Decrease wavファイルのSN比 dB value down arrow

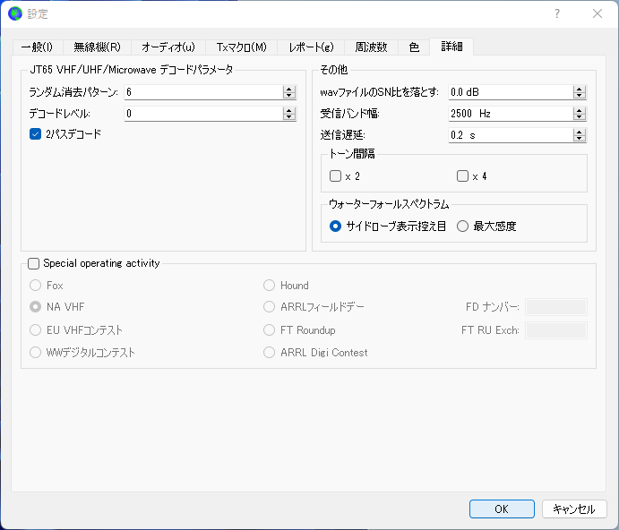point(579,95)
